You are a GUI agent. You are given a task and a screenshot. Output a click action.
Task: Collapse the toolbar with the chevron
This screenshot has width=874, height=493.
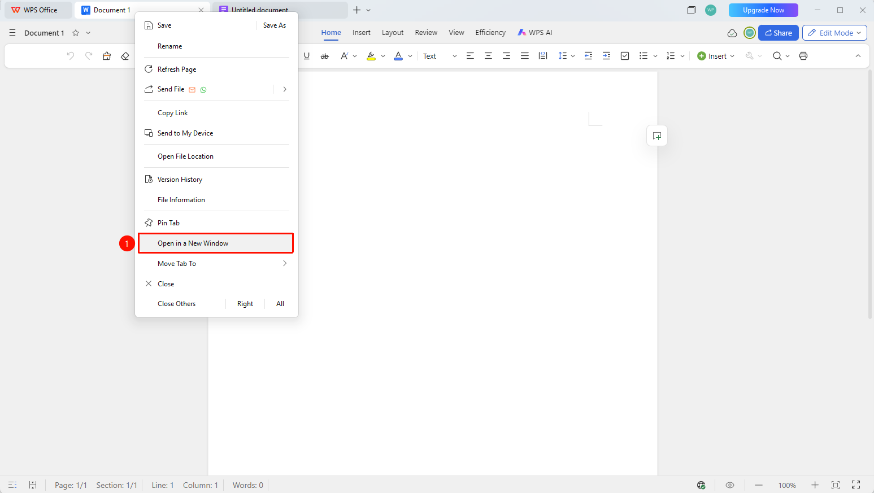858,56
